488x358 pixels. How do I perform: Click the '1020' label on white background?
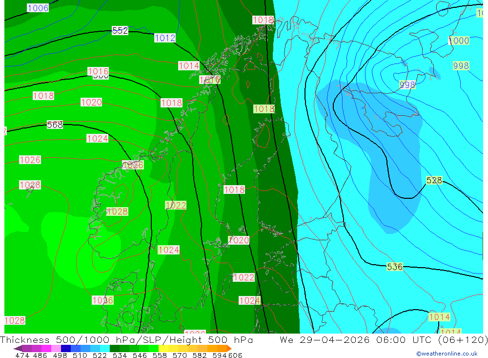(91, 102)
